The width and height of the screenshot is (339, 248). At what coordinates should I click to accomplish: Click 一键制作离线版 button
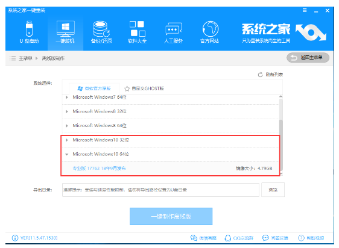171,216
